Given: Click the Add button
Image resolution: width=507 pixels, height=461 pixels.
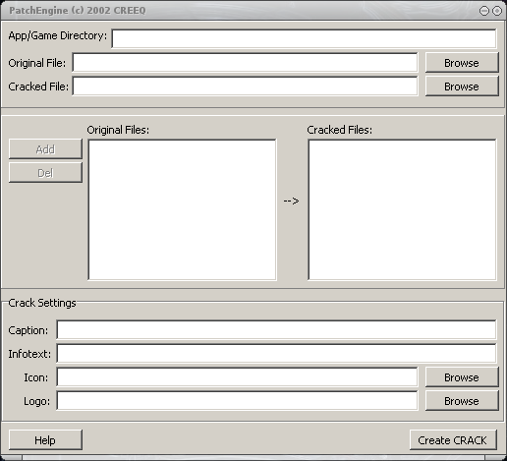Looking at the screenshot, I should point(45,149).
